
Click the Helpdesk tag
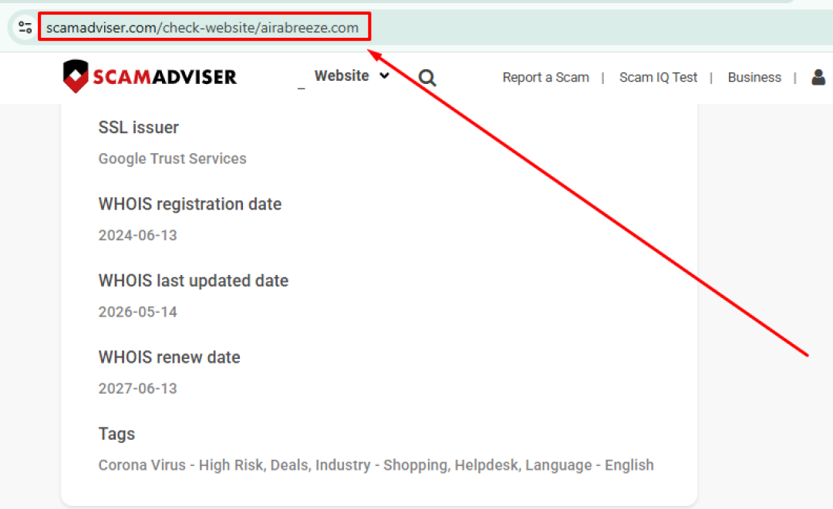click(486, 465)
